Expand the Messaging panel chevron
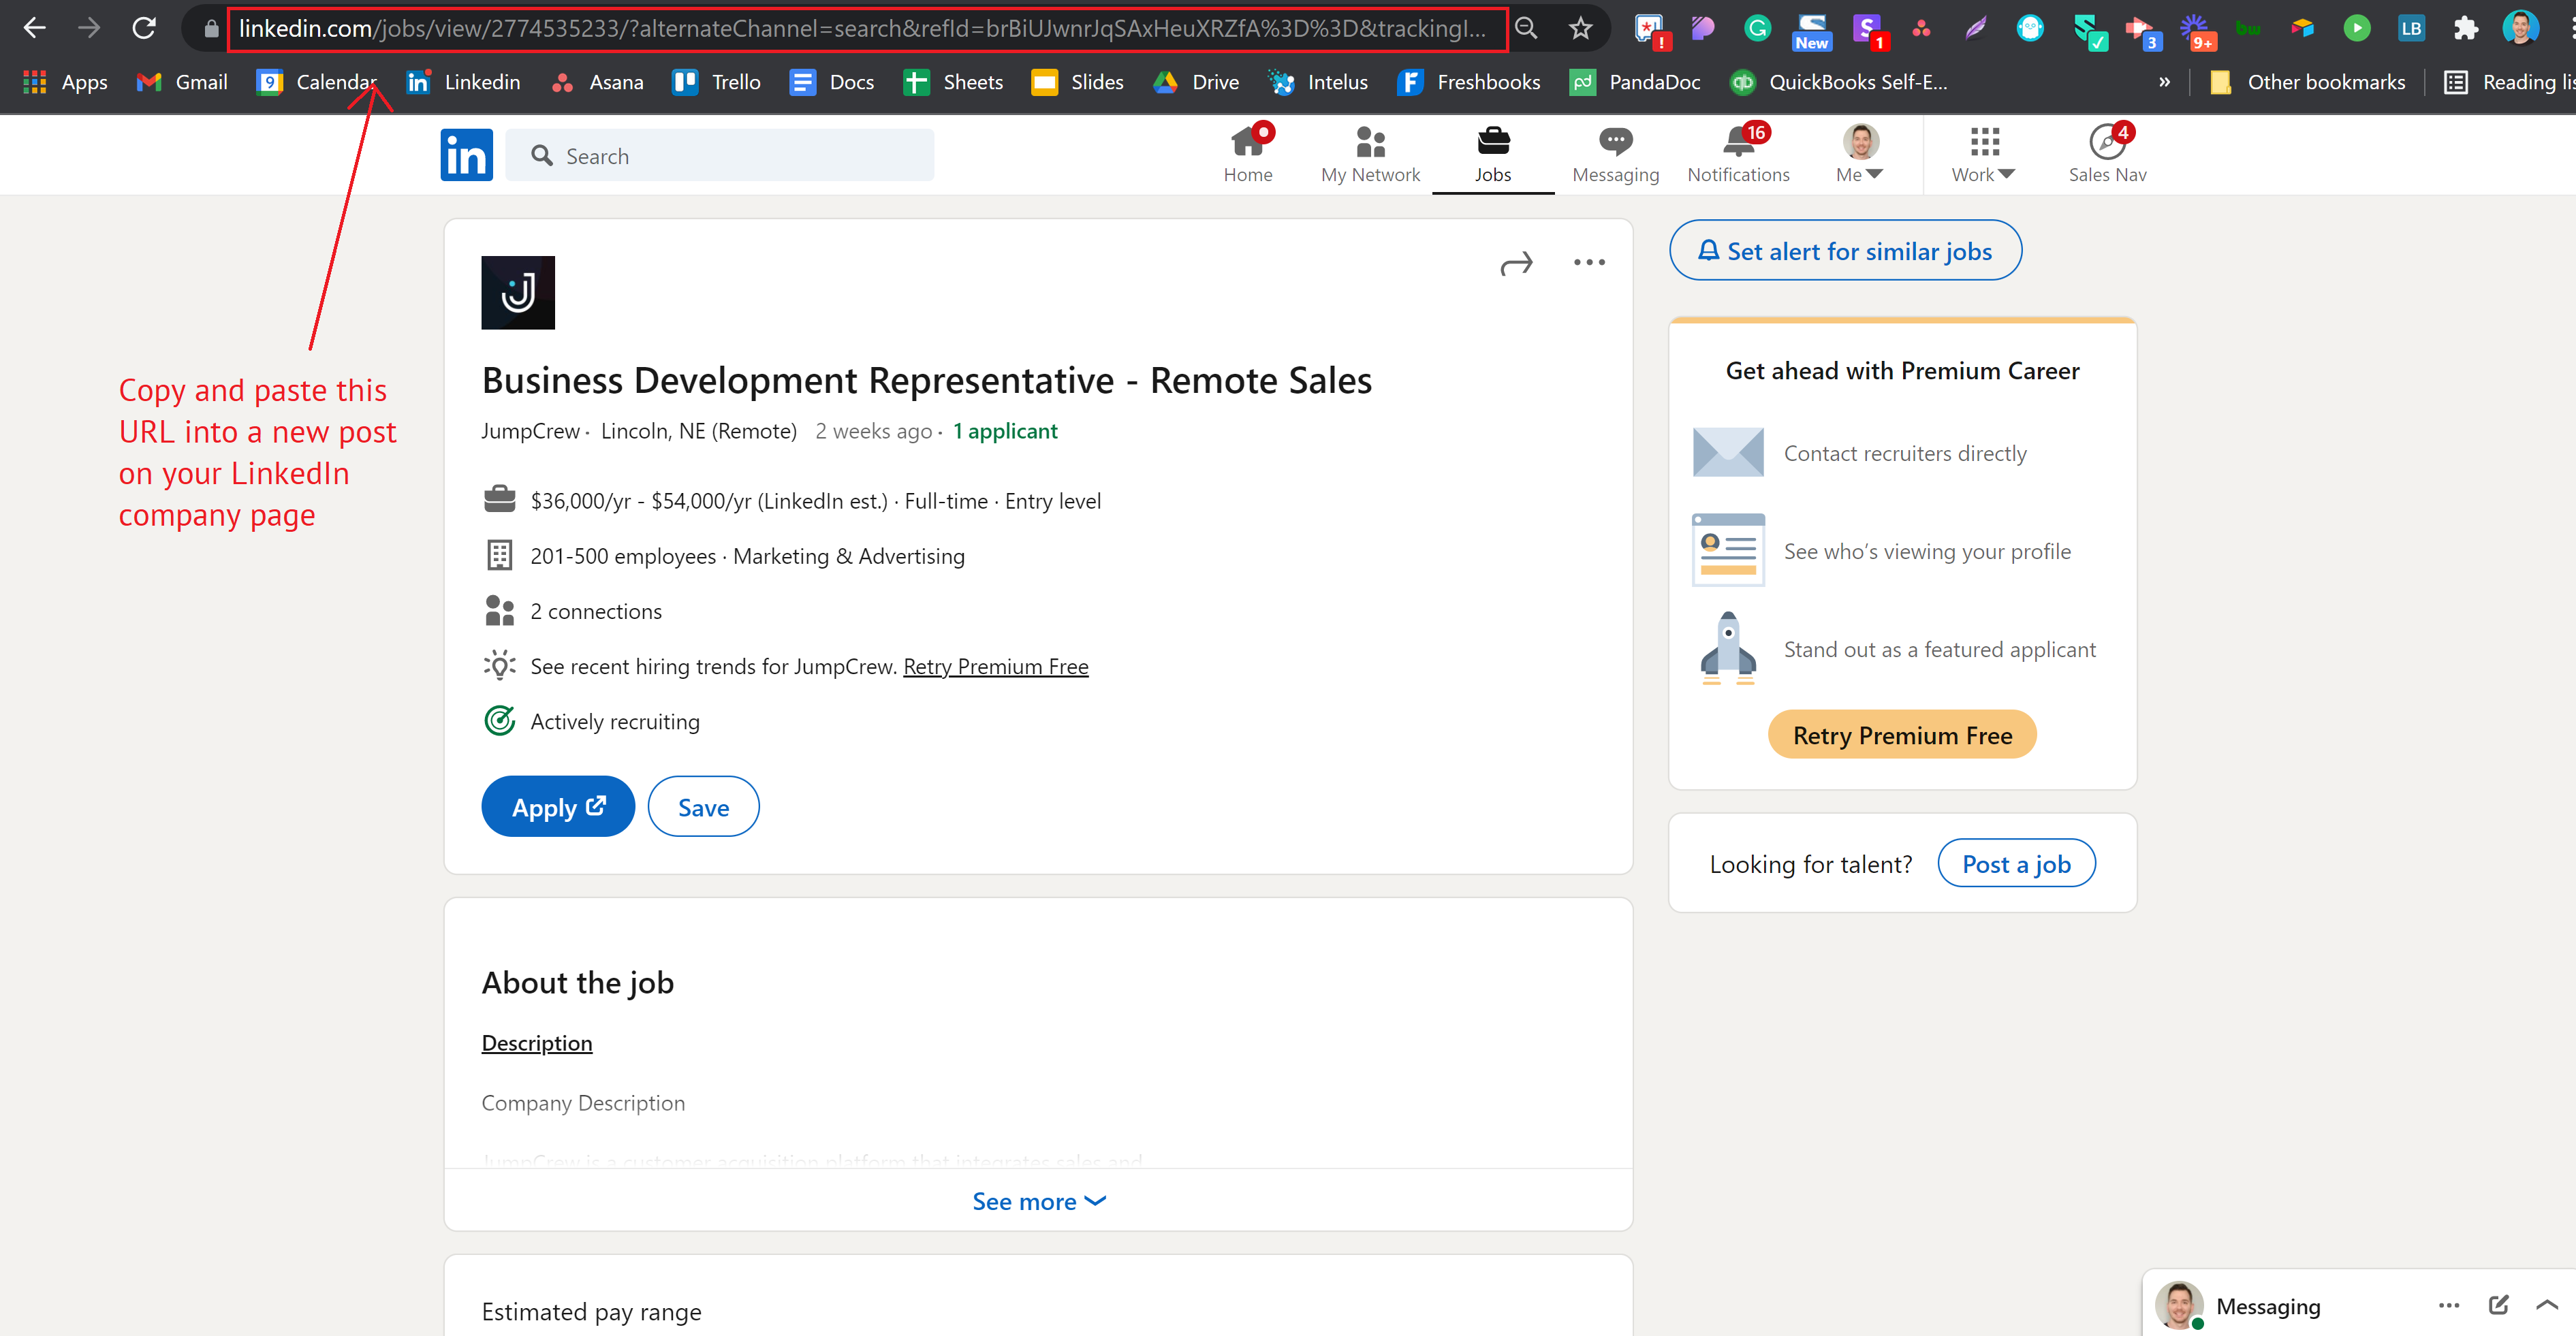The image size is (2576, 1336). click(2547, 1305)
